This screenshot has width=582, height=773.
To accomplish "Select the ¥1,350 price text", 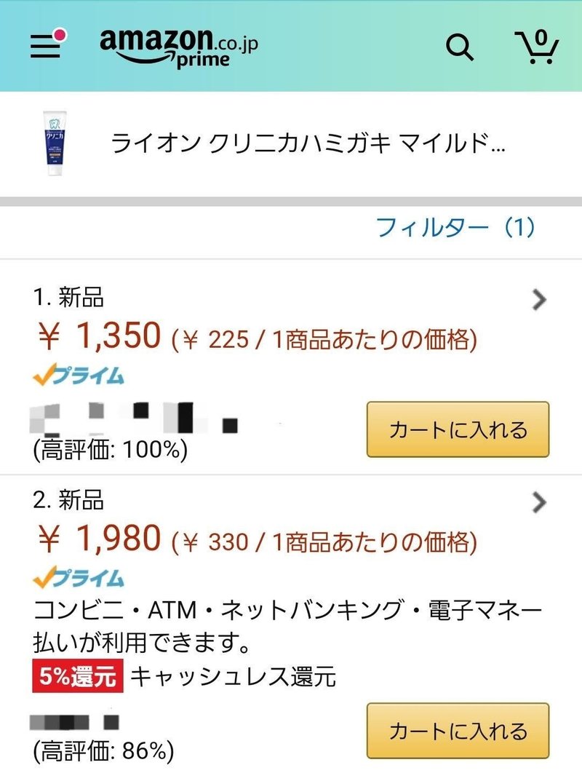I will pyautogui.click(x=100, y=336).
